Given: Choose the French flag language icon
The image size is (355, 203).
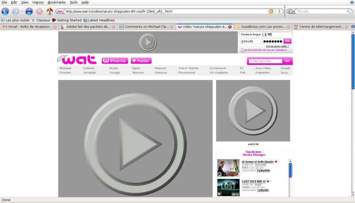Looking at the screenshot, I should pyautogui.click(x=264, y=34).
